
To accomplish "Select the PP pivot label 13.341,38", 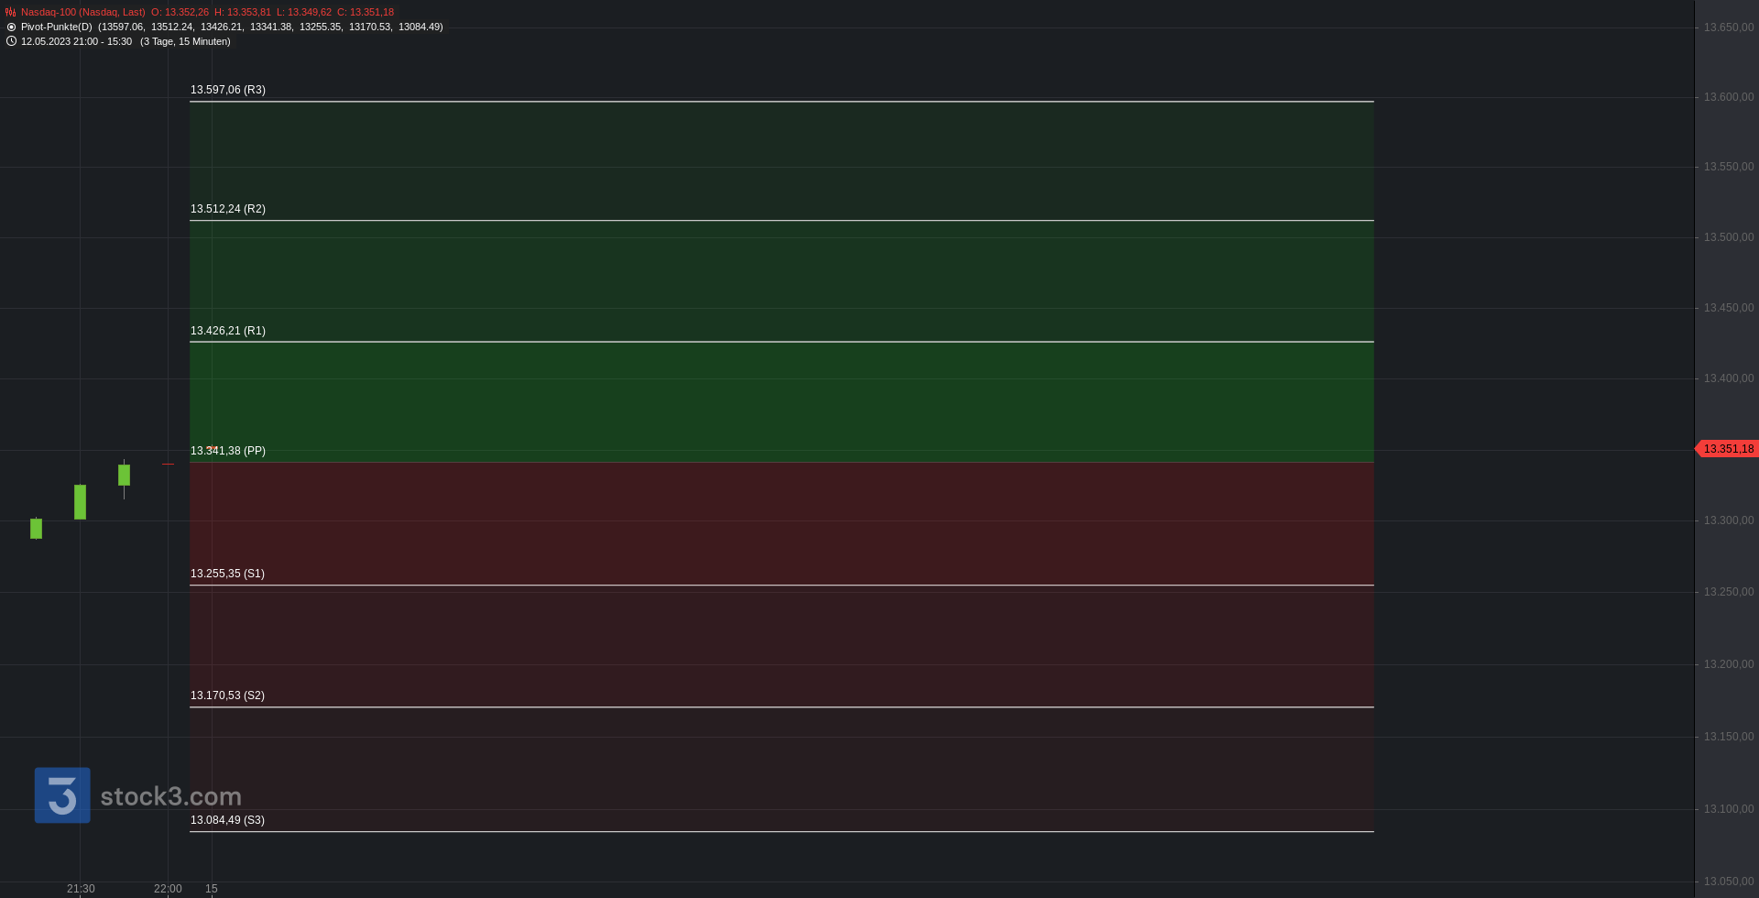I will (x=228, y=451).
